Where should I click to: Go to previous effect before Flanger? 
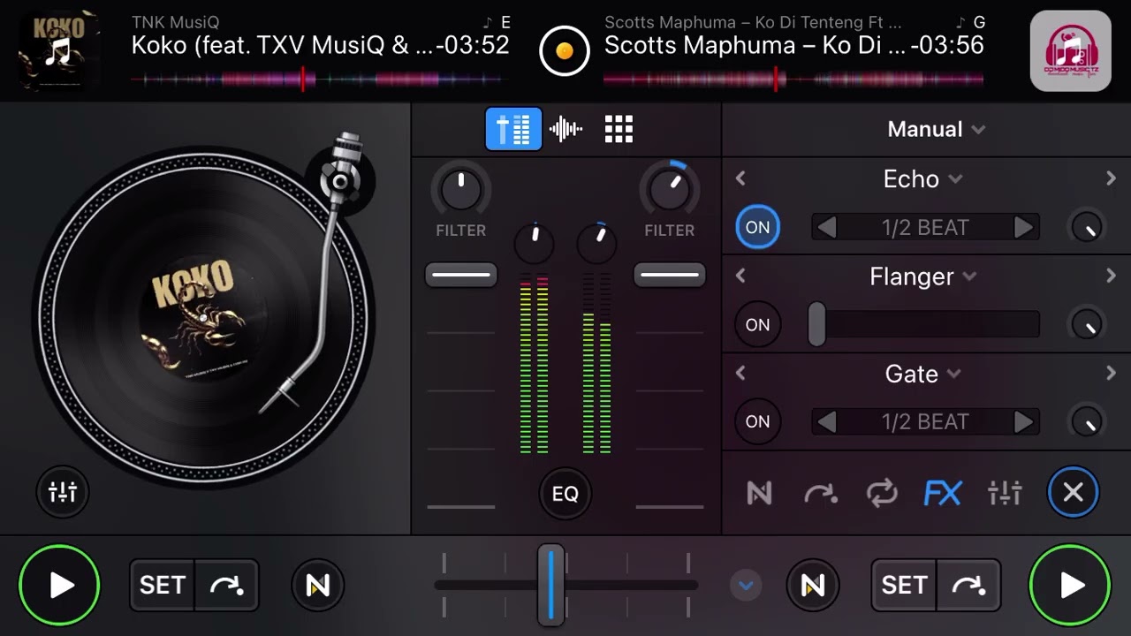(740, 276)
